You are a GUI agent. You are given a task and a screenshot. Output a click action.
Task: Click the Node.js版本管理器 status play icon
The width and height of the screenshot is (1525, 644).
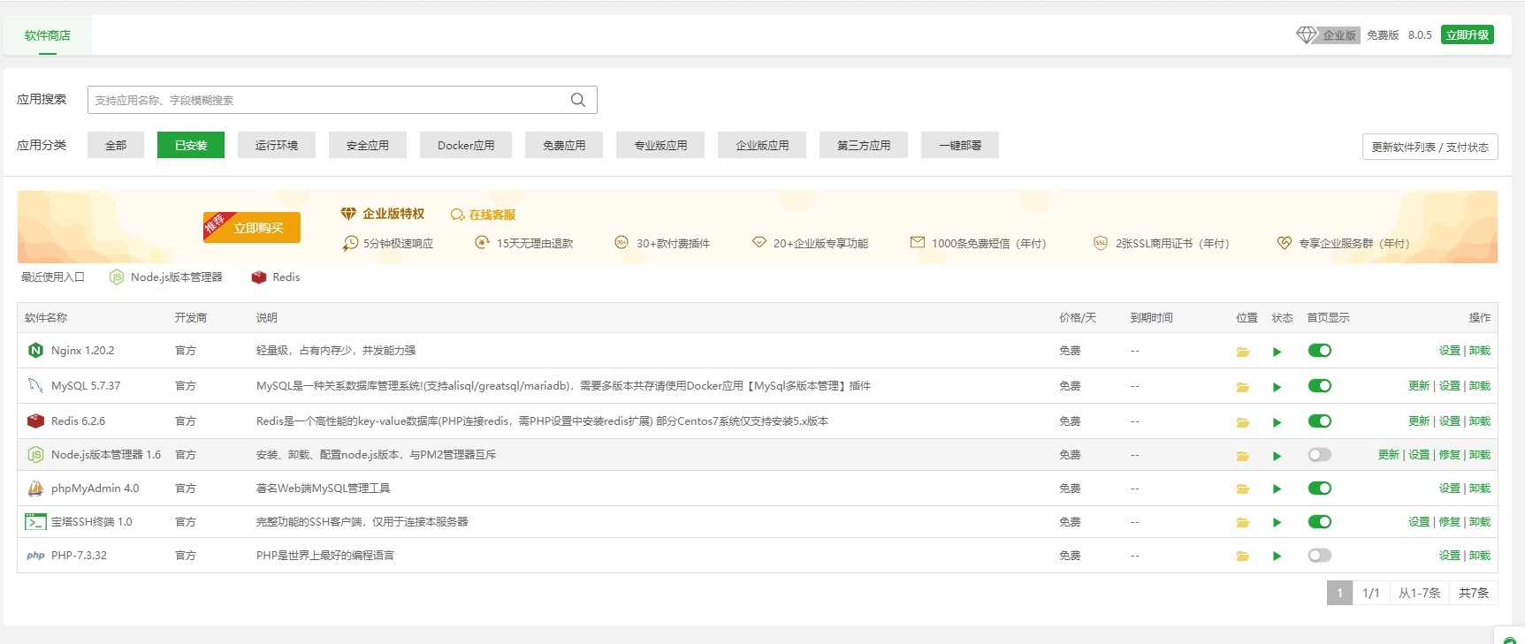coord(1277,456)
